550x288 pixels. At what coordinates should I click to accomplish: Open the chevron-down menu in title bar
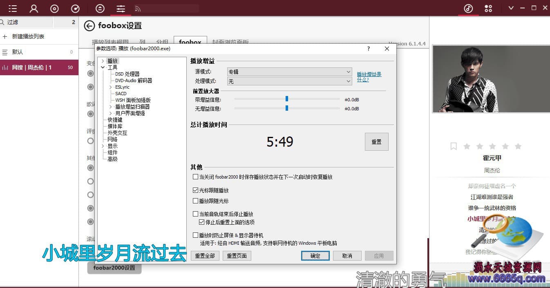coord(511,8)
